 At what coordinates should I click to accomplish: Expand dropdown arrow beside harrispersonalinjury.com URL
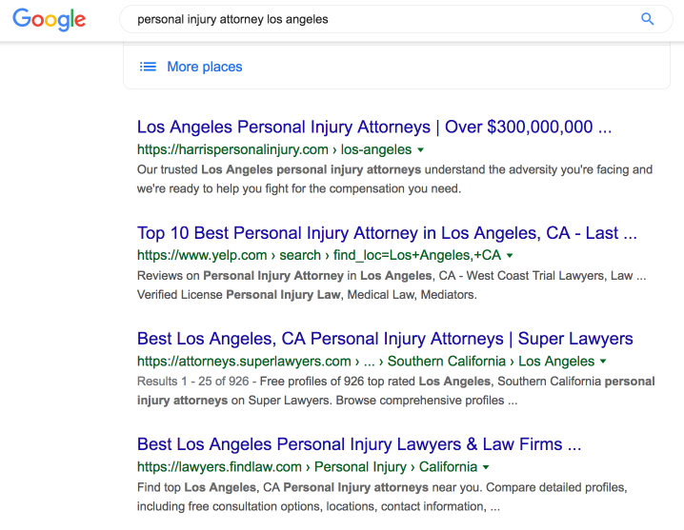(420, 150)
